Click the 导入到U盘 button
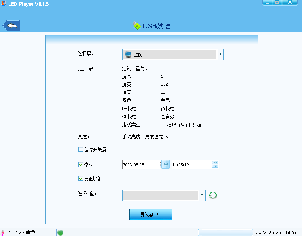This screenshot has width=302, height=236. [x=151, y=214]
